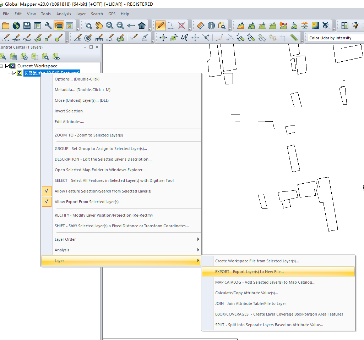Click the Zoom In magnifier icon
Viewport: 364px width, 340px height.
(110, 26)
